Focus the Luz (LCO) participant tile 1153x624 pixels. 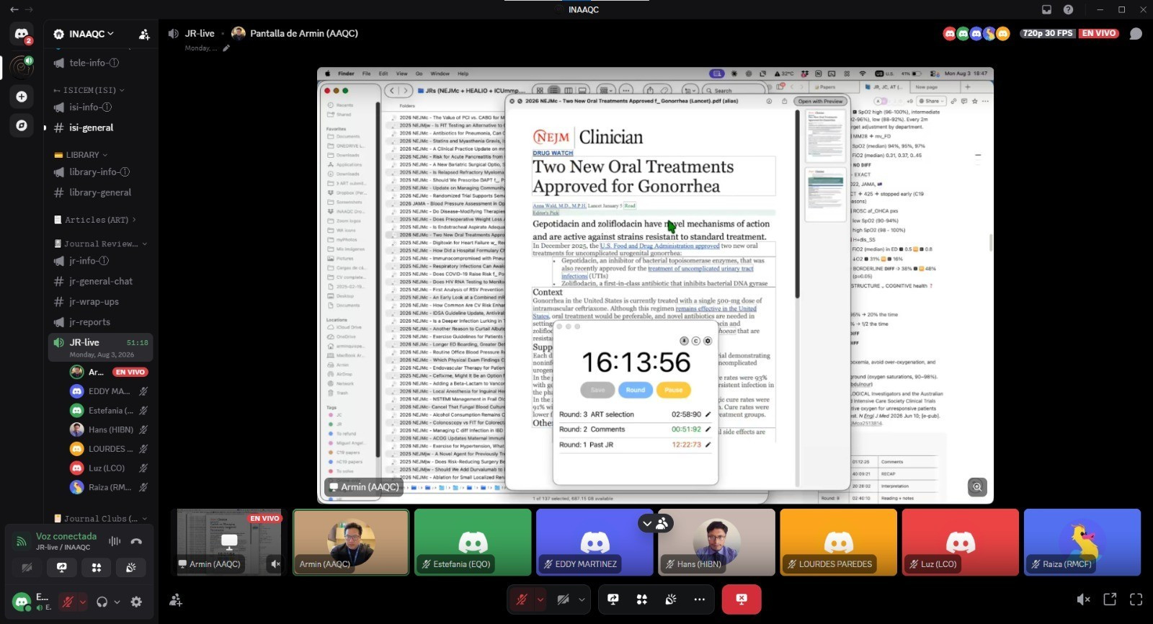[961, 542]
